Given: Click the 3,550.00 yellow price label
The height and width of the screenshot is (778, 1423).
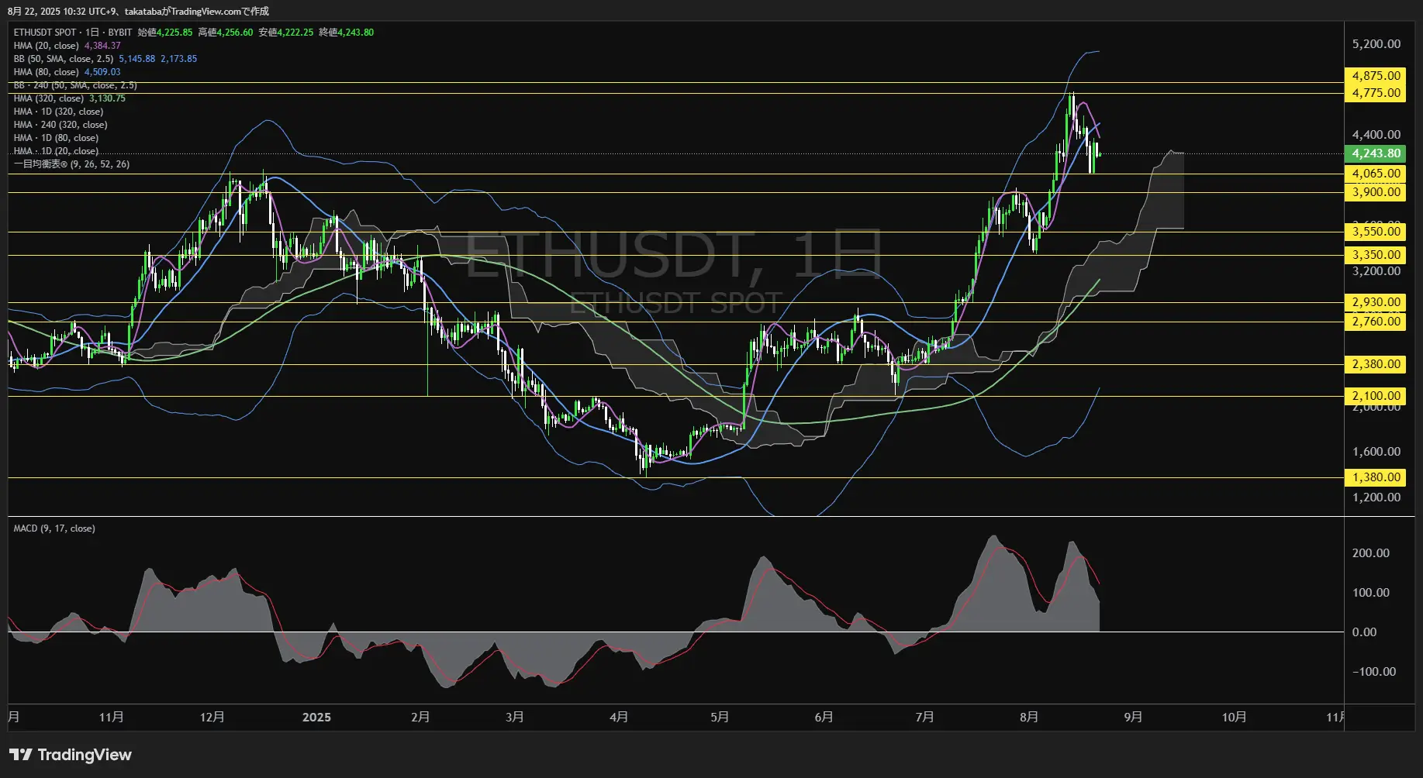Looking at the screenshot, I should coord(1376,231).
